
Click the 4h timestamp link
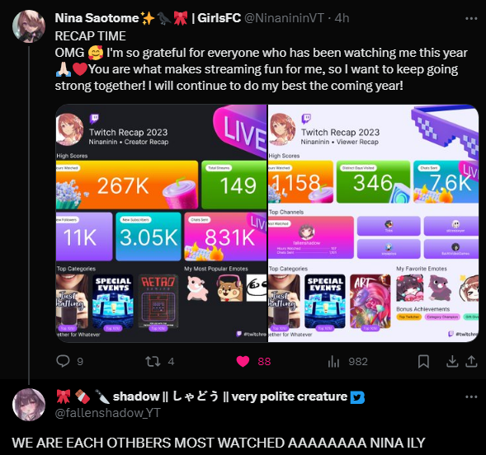[342, 18]
